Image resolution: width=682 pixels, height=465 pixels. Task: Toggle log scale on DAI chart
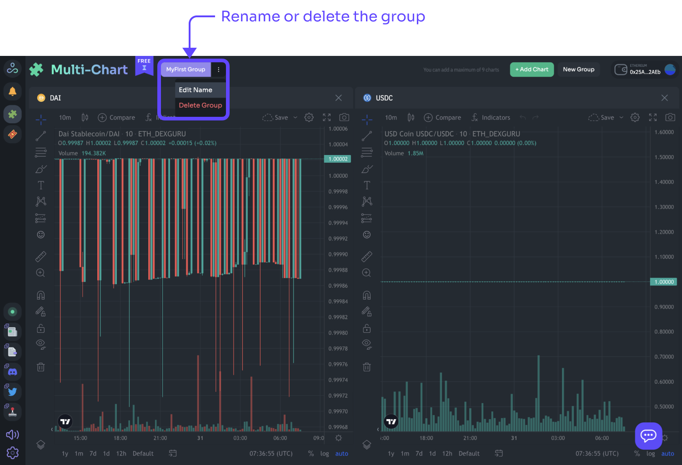tap(324, 454)
